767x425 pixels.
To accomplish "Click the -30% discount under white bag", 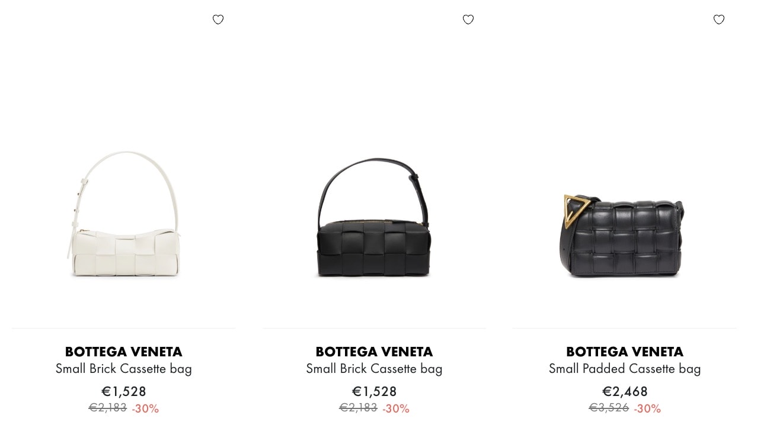I will 145,408.
